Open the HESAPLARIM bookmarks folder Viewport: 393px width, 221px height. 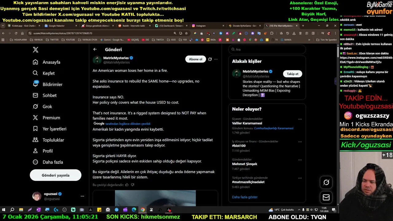(x=18, y=40)
